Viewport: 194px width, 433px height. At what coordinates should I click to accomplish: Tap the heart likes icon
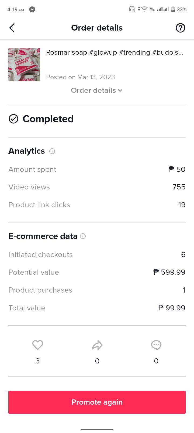38,345
